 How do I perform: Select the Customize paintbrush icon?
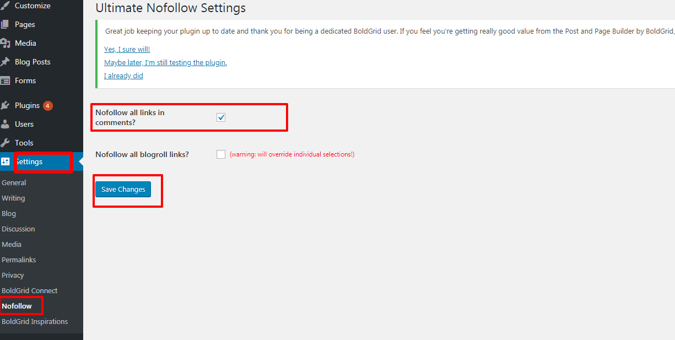(7, 6)
